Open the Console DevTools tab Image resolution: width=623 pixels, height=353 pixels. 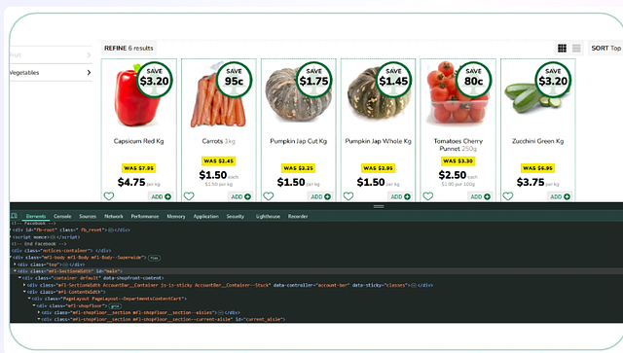[62, 217]
